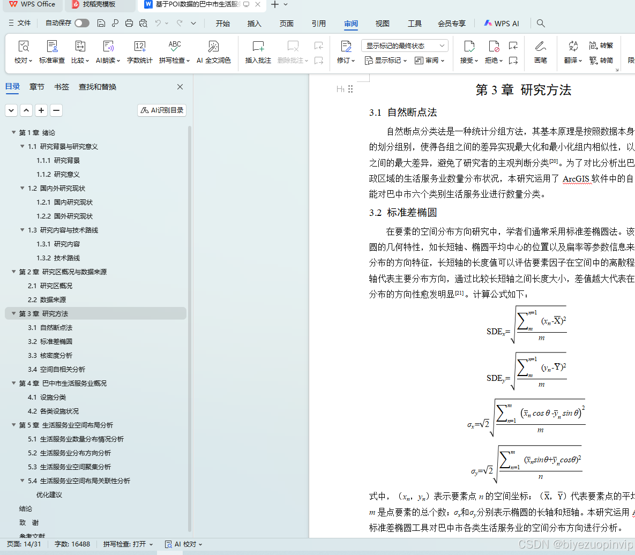Click the 修订 track changes icon
Viewport: 635px width, 555px height.
(346, 47)
